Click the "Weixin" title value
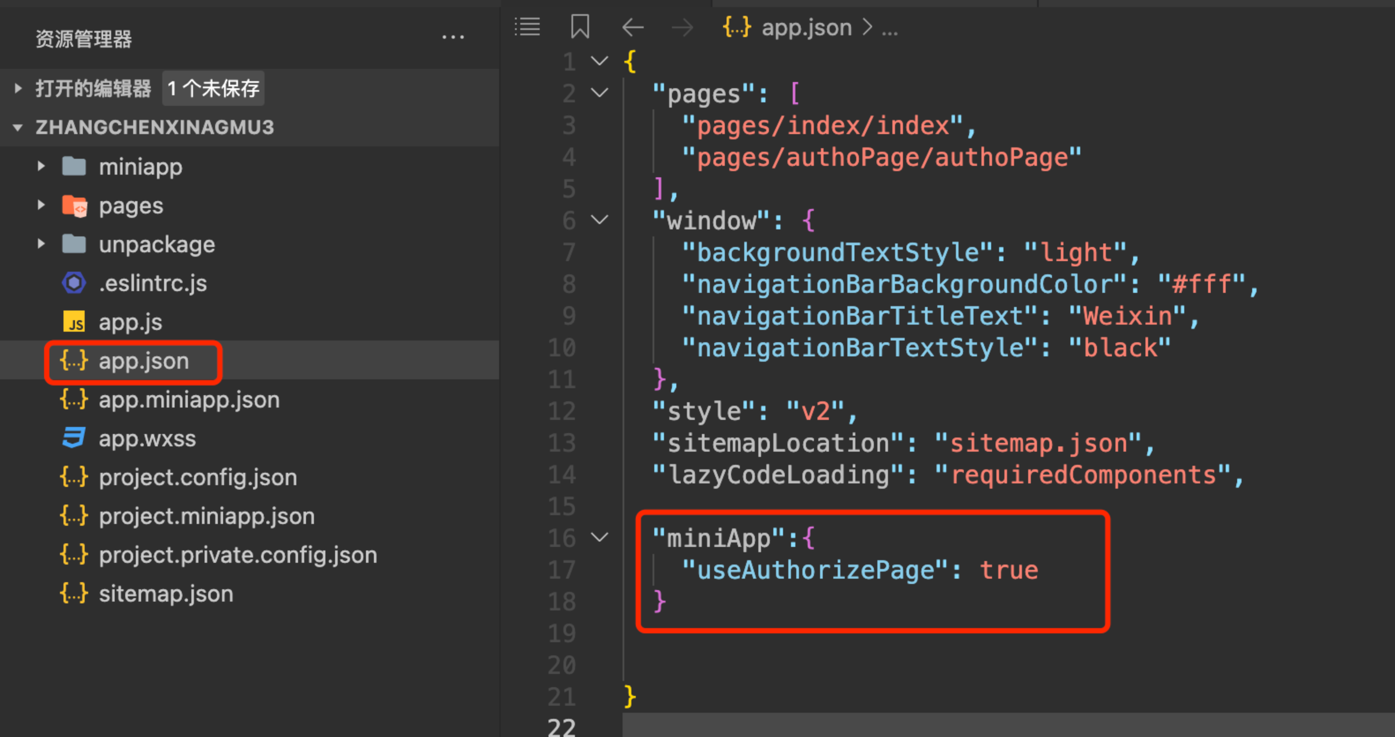The height and width of the screenshot is (737, 1395). 1128,316
